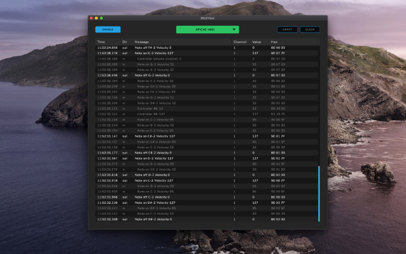406x254 pixels.
Task: Open the ABOUT dialog
Action: (x=287, y=30)
